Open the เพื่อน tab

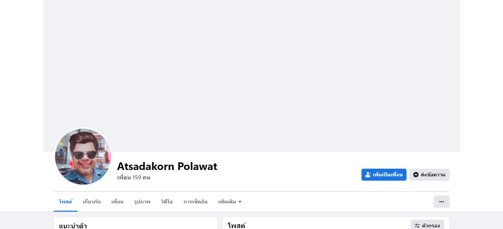tap(117, 202)
